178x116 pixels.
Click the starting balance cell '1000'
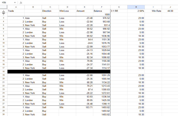point(102,15)
